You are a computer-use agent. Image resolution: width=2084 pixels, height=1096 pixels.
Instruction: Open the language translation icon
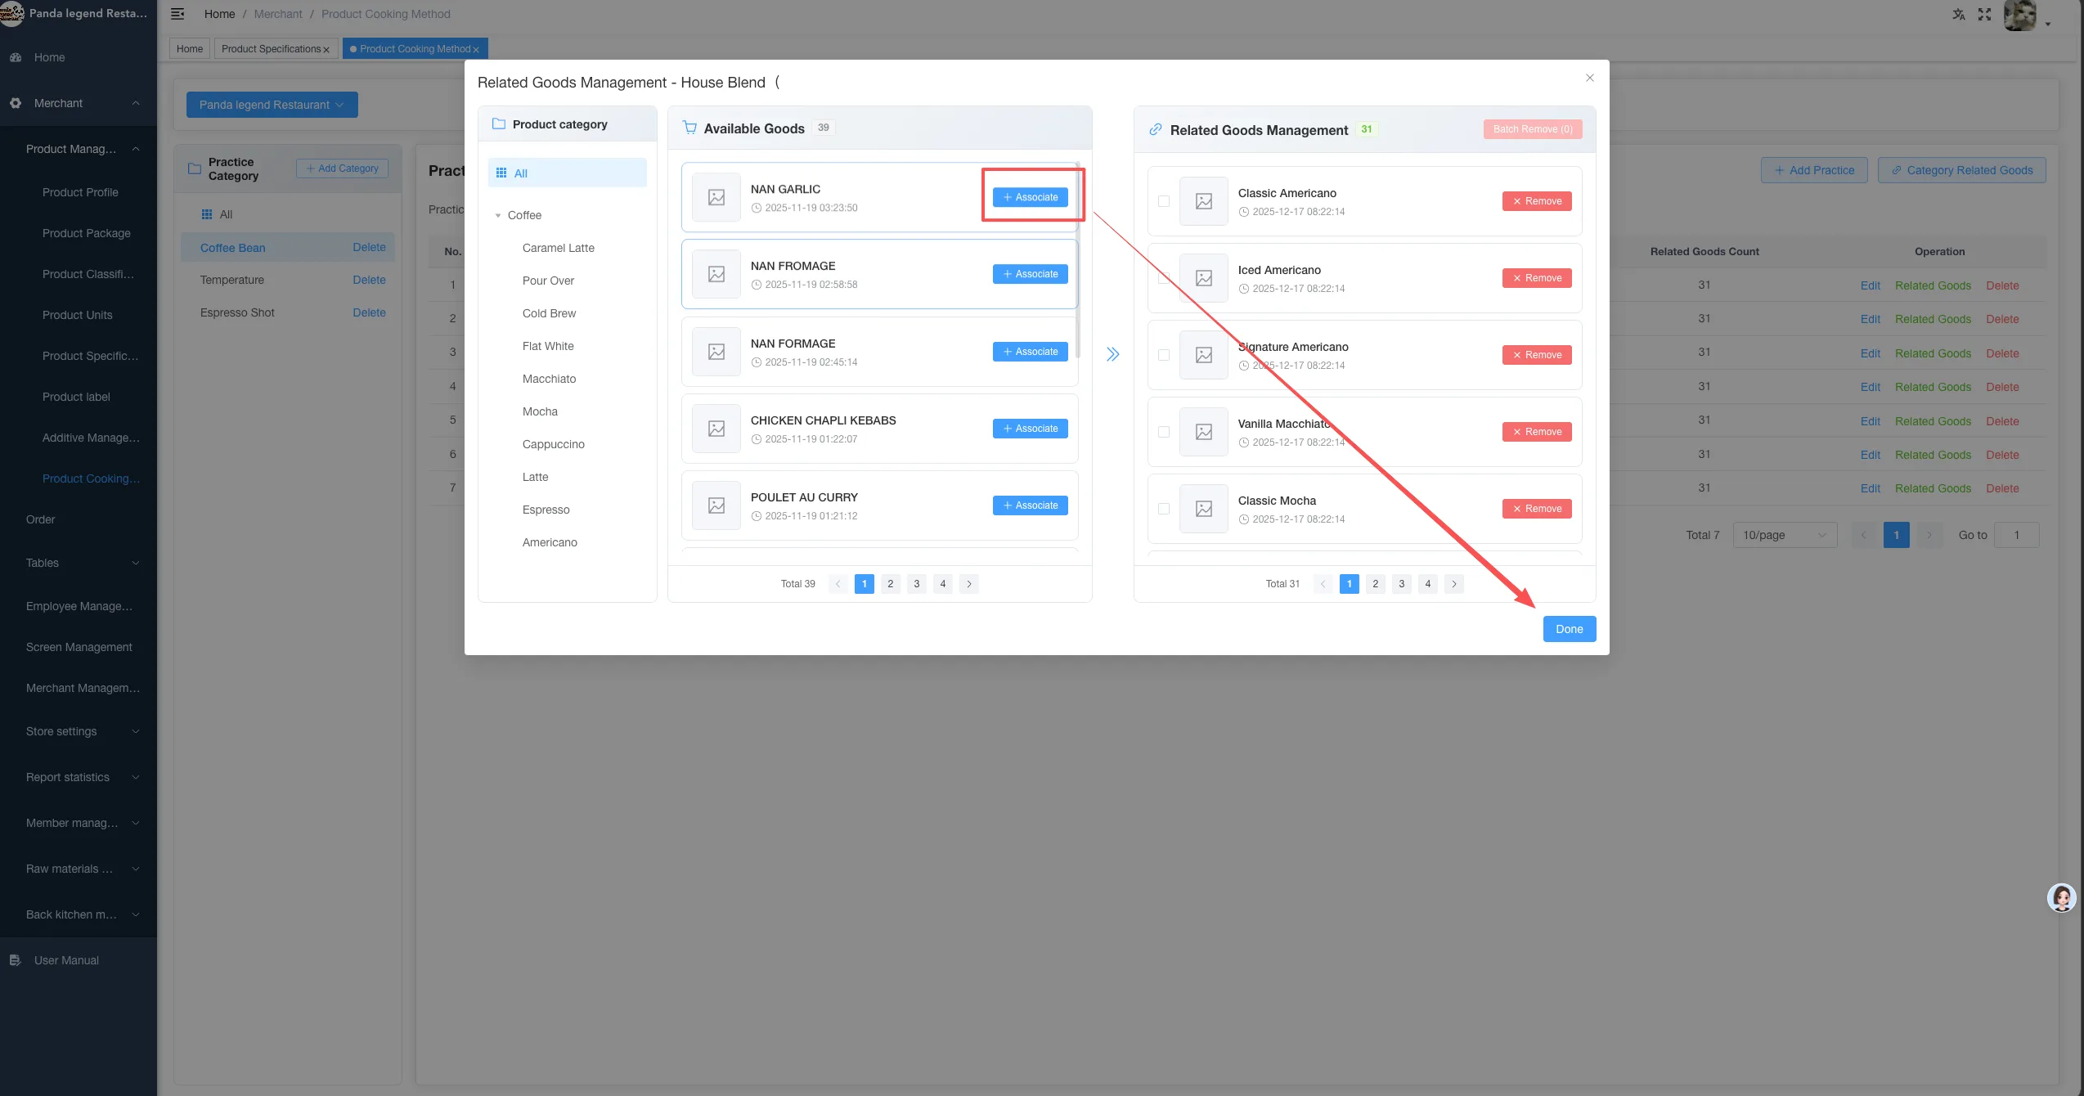tap(1958, 14)
